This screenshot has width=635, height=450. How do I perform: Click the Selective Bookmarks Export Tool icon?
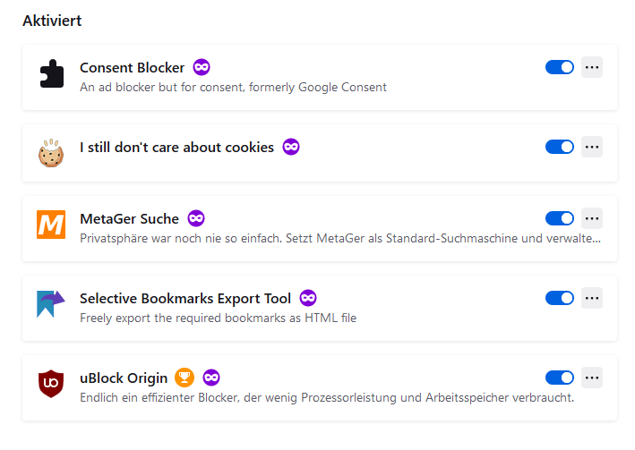tap(52, 304)
